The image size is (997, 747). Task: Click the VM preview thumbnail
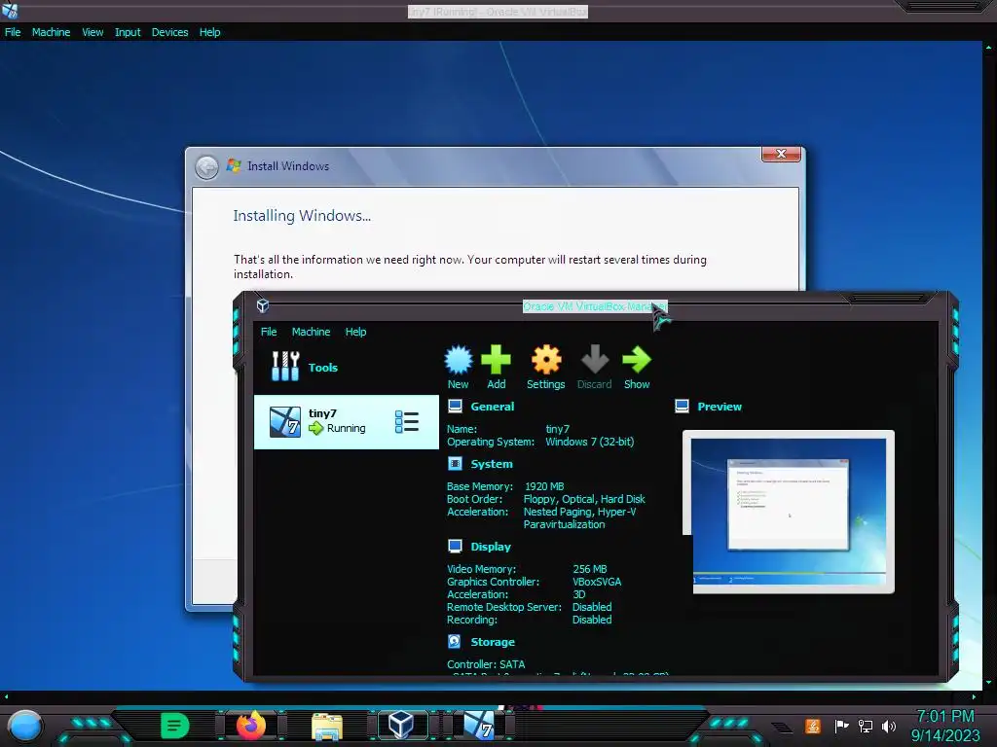789,512
